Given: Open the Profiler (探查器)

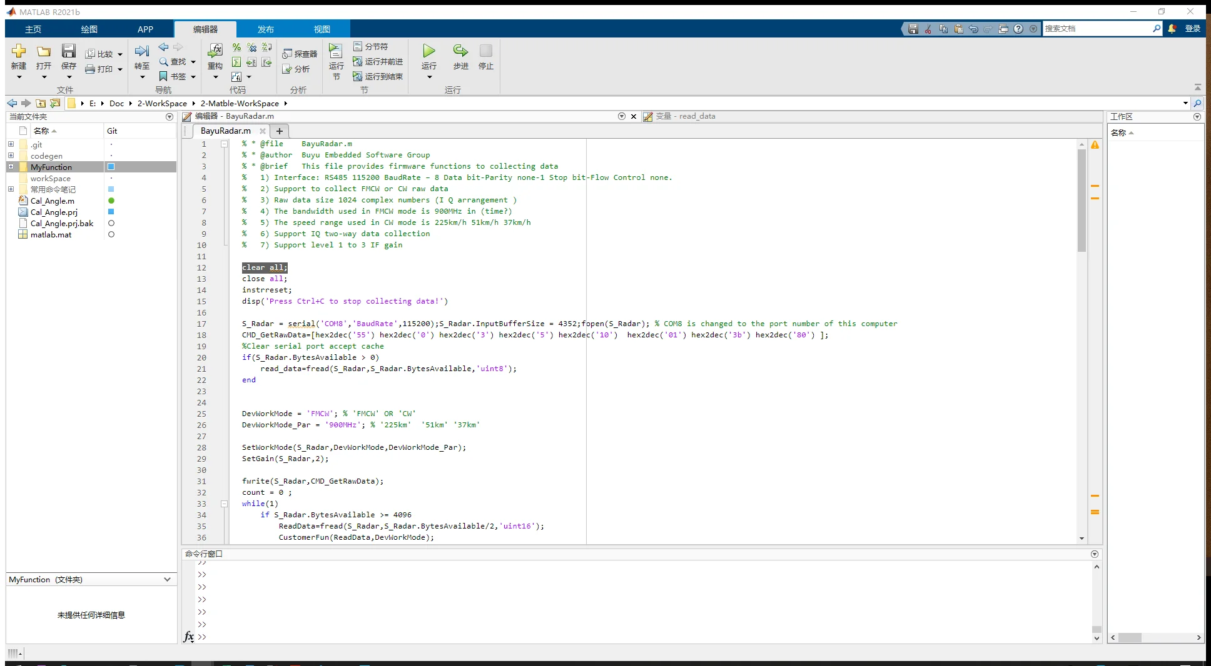Looking at the screenshot, I should point(300,54).
